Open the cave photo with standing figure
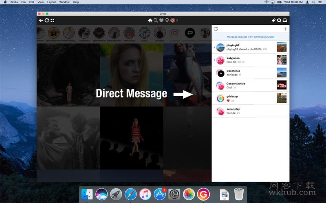 tap(68, 75)
